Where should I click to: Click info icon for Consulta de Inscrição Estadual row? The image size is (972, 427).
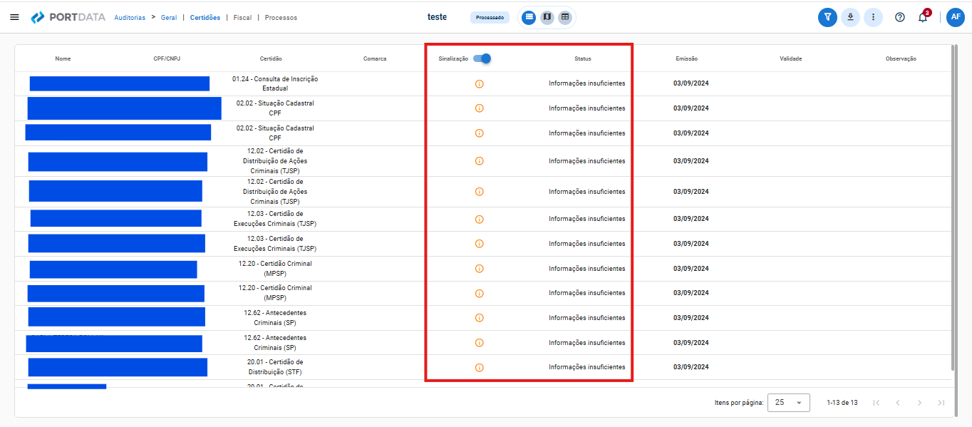pyautogui.click(x=479, y=83)
